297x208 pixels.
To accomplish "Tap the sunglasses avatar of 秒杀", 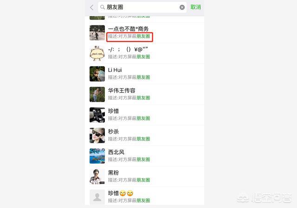I will tap(97, 135).
